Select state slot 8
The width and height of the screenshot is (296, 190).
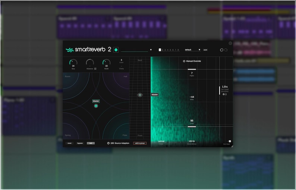tap(178, 50)
